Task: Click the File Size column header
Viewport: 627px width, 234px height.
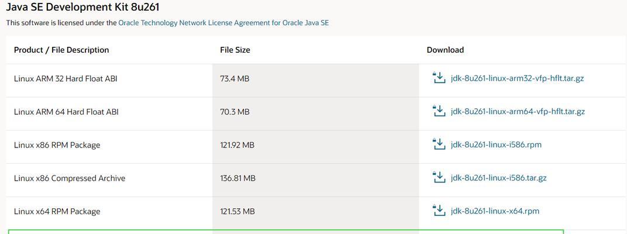Action: pos(235,50)
